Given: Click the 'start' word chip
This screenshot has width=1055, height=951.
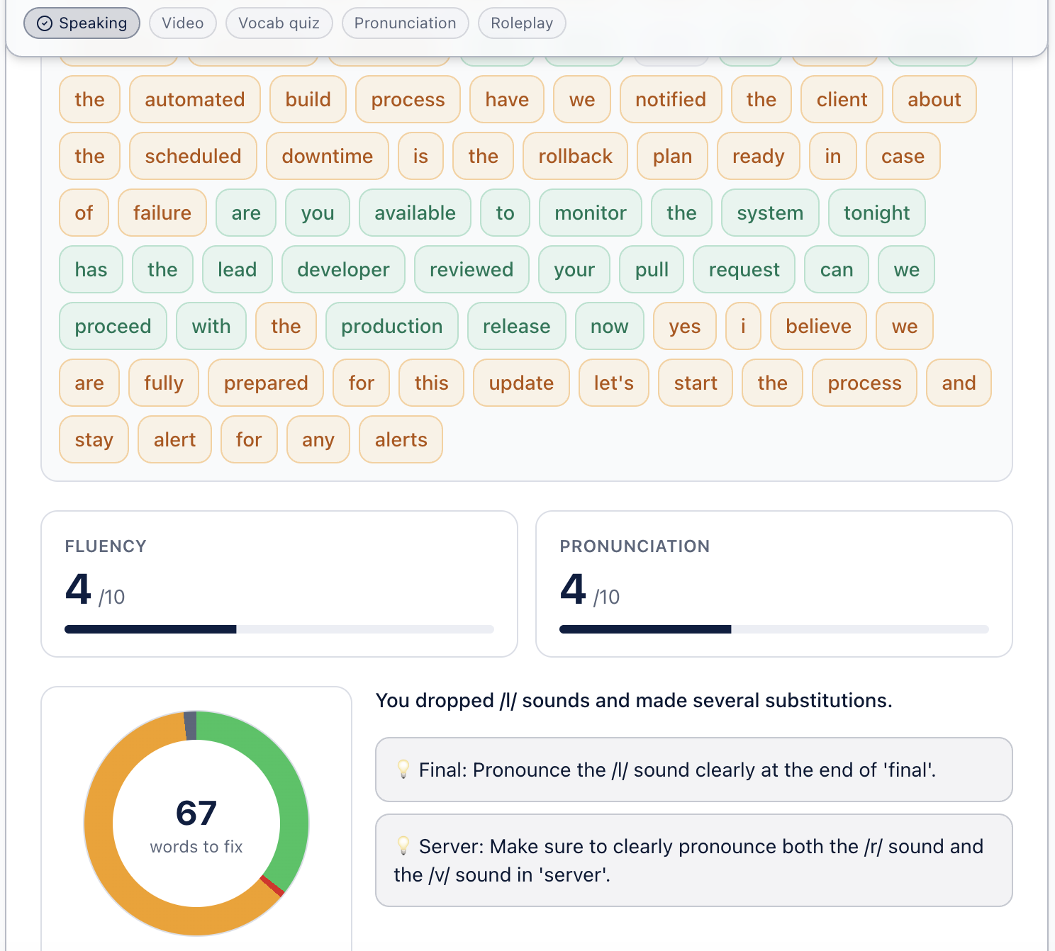Looking at the screenshot, I should click(x=696, y=383).
